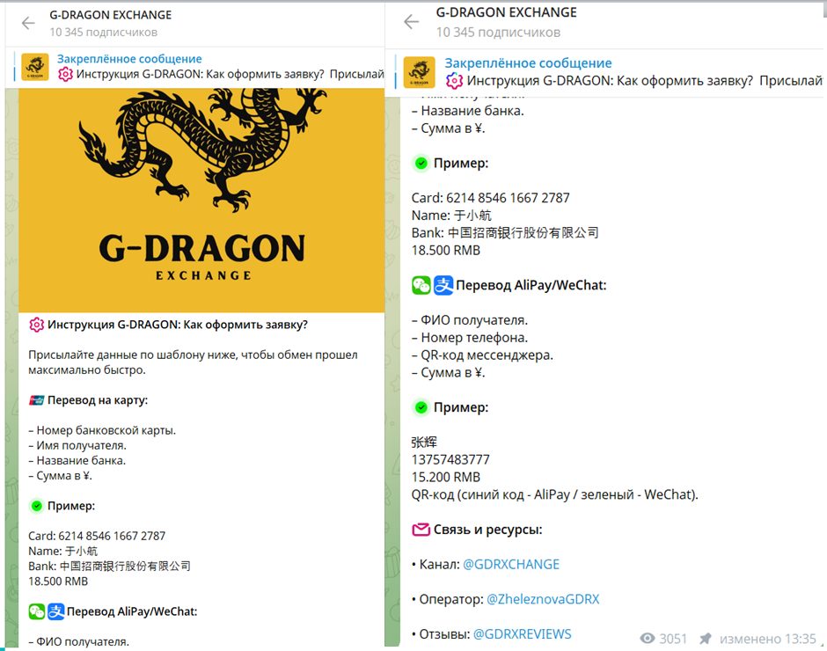Click the UnionPay card icon near Перевод на карту

pyautogui.click(x=36, y=400)
